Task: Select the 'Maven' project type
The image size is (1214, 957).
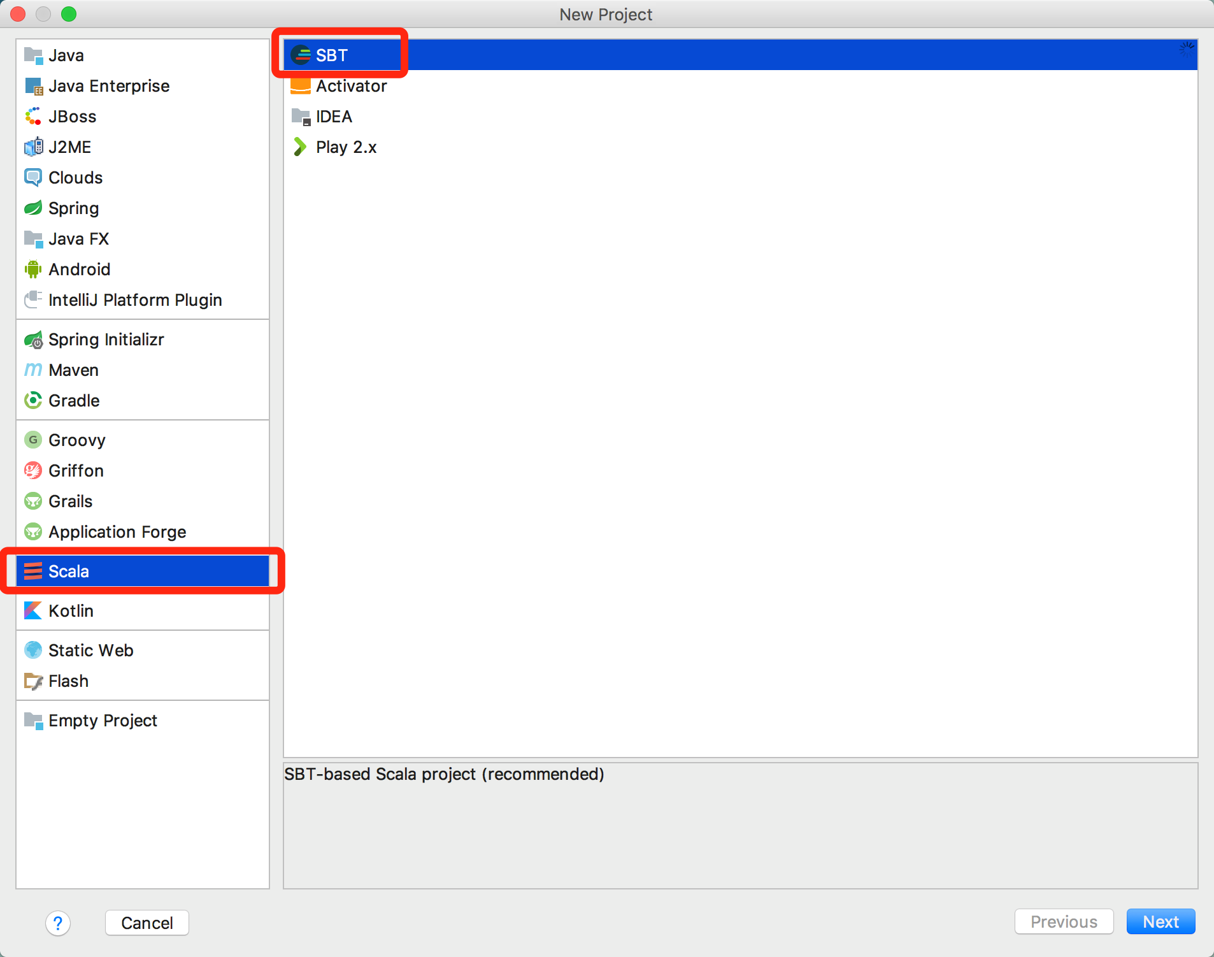Action: click(143, 370)
